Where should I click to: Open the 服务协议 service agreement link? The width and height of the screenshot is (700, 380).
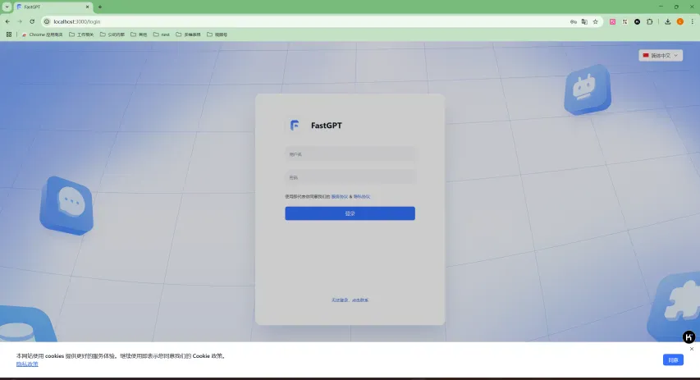pos(340,196)
